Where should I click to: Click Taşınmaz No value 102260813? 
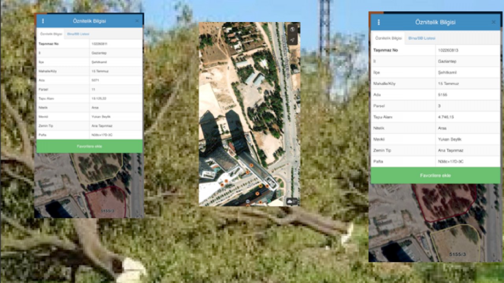448,50
